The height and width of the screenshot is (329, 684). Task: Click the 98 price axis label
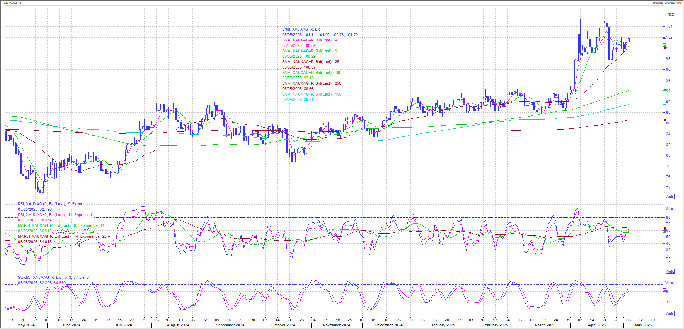click(668, 59)
